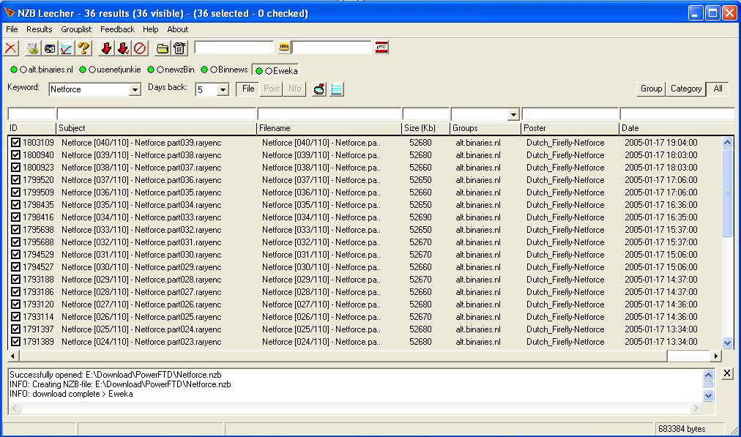Image resolution: width=741 pixels, height=437 pixels.
Task: Click the Group view button
Action: click(x=651, y=89)
